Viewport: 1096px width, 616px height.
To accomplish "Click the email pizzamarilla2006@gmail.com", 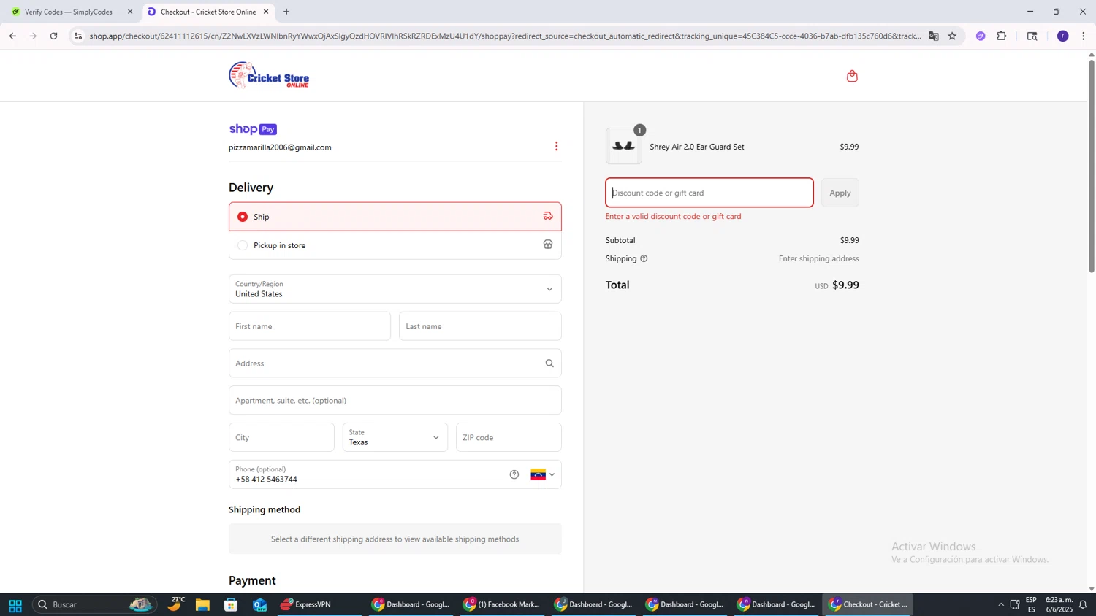I will pos(280,147).
